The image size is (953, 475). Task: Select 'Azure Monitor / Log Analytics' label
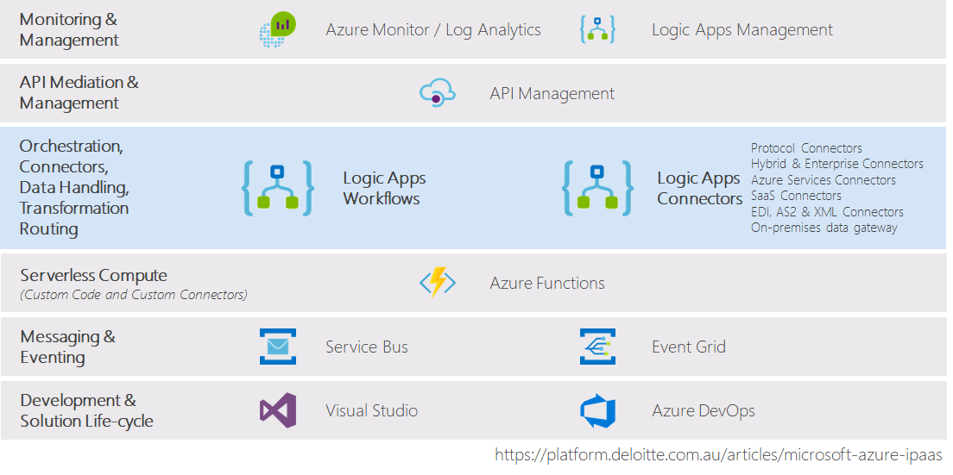coord(433,29)
